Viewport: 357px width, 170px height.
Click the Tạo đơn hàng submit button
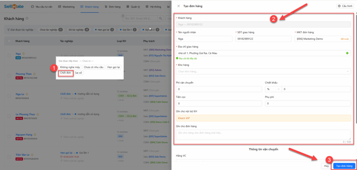[x=344, y=166]
